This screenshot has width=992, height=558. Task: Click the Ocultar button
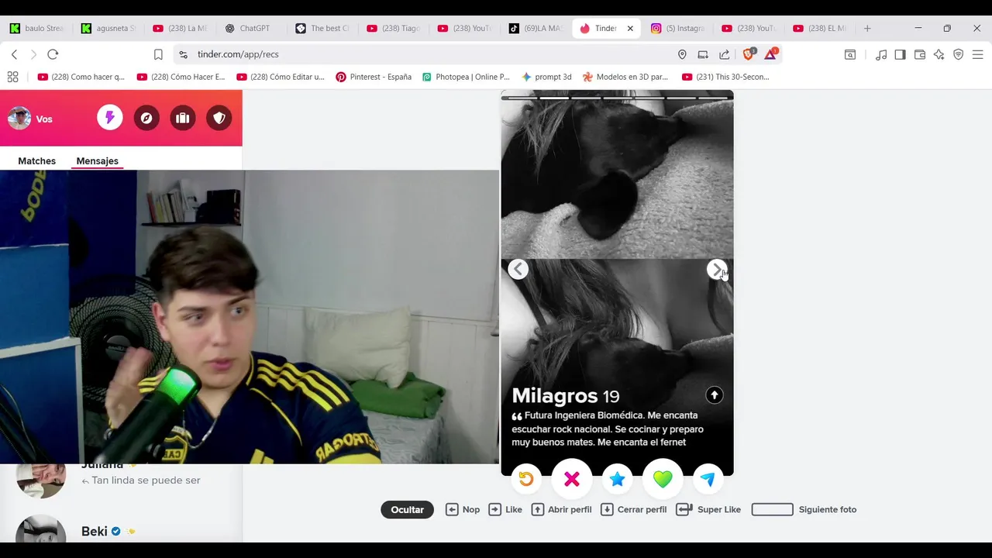tap(407, 509)
